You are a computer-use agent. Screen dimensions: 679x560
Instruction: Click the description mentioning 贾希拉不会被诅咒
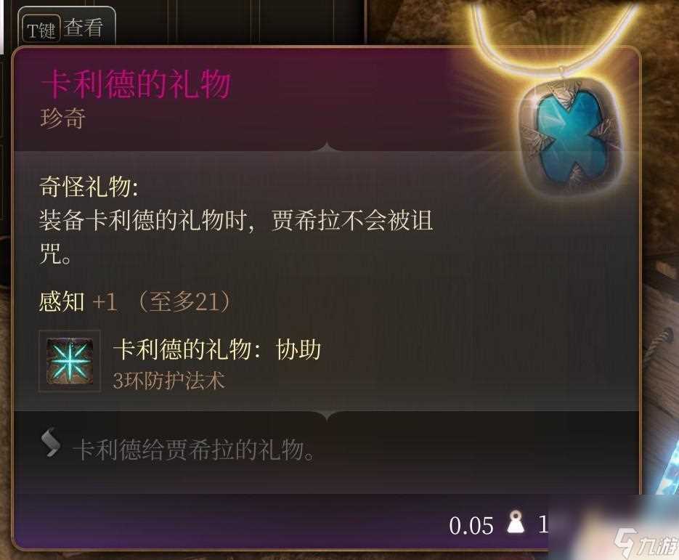click(x=236, y=236)
